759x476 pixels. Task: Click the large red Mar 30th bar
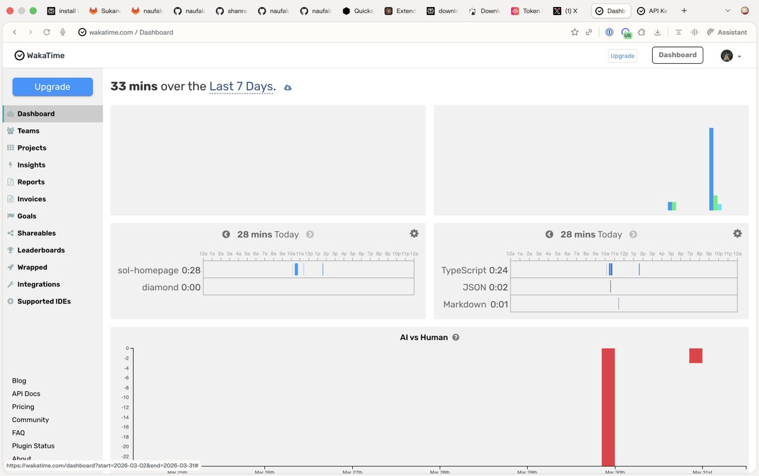point(608,407)
